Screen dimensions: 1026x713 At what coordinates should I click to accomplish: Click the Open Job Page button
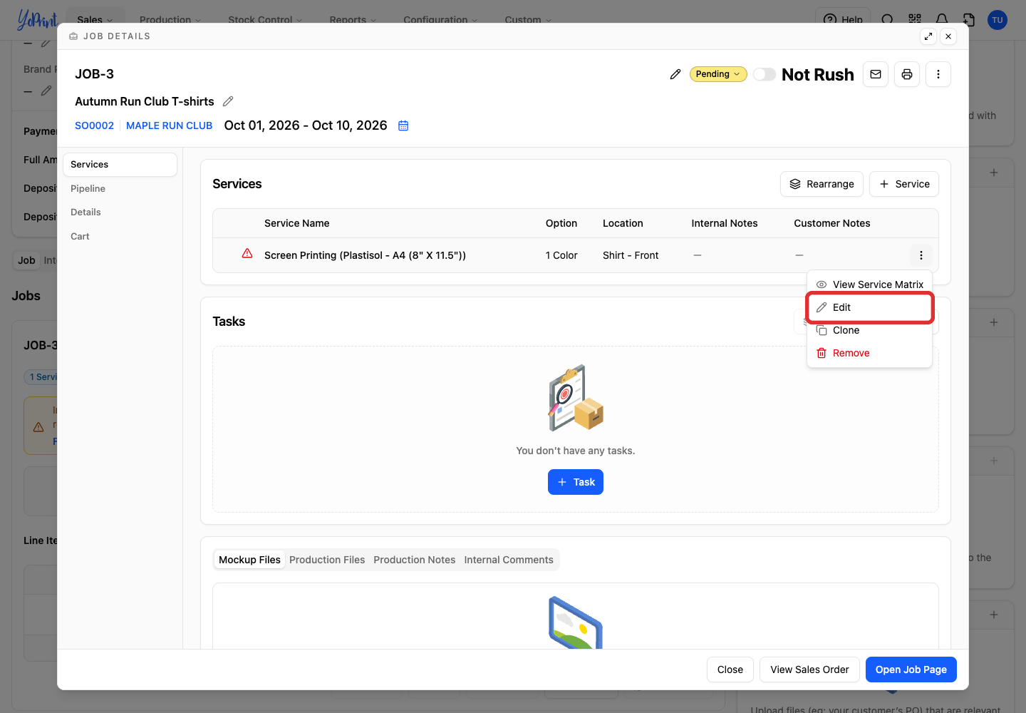(911, 670)
